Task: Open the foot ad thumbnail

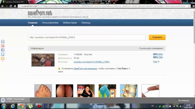Action: [x=43, y=91]
